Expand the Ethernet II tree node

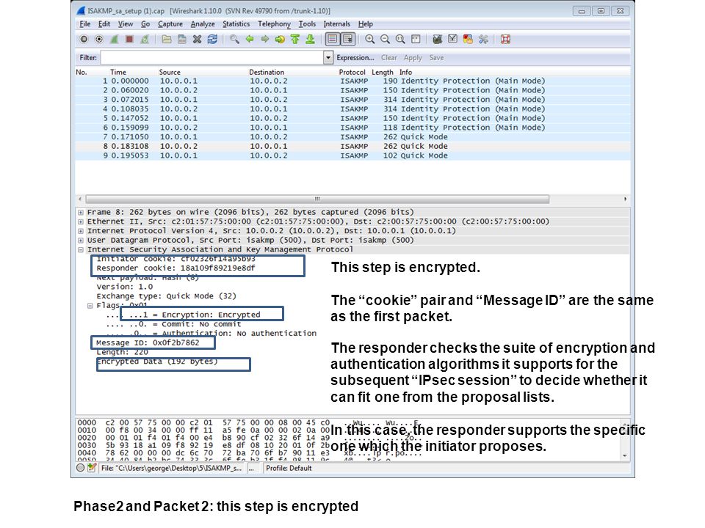coord(81,221)
